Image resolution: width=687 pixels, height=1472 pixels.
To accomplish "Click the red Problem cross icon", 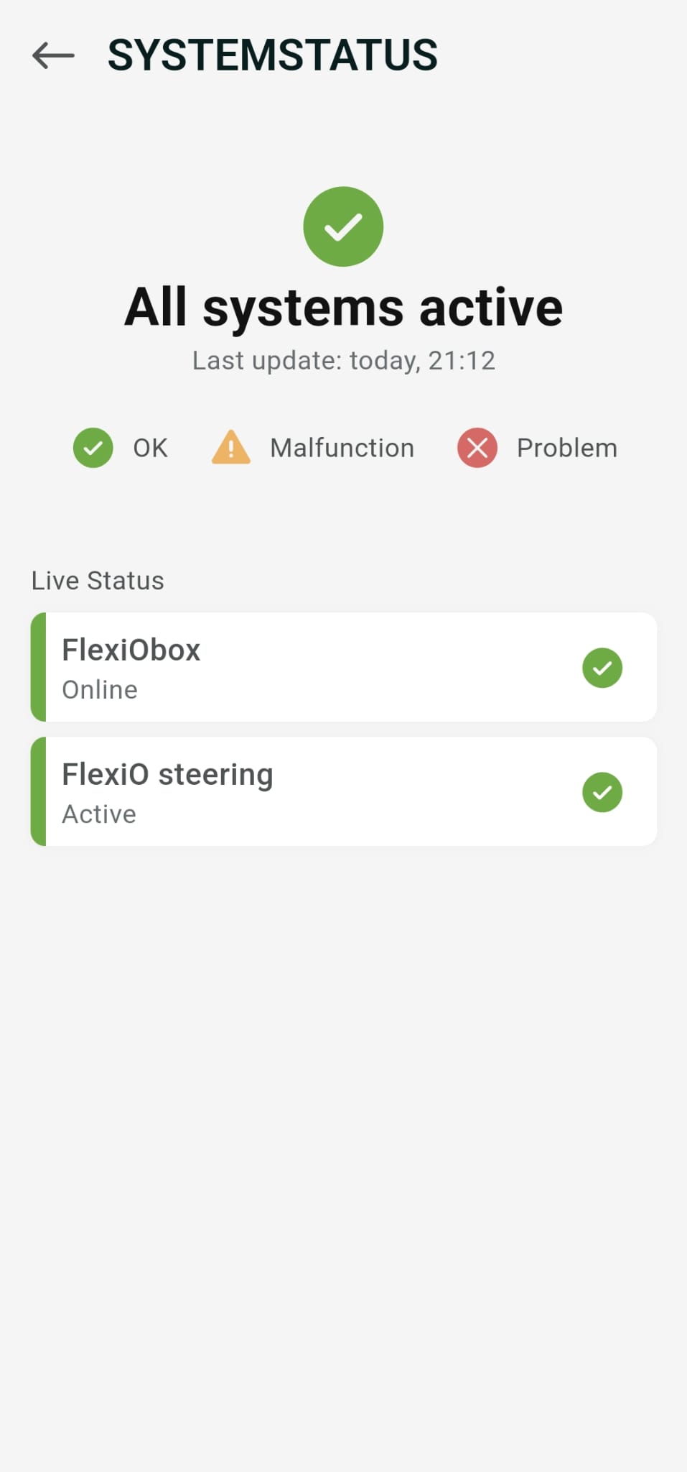I will (477, 447).
